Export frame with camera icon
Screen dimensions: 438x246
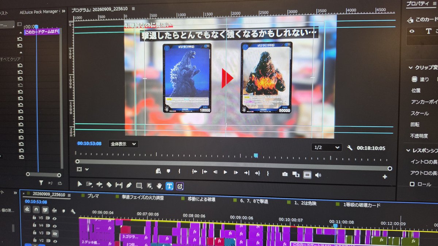(x=285, y=174)
